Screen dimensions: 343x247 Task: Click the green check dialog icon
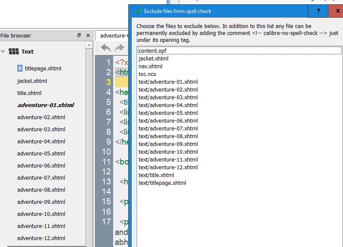pyautogui.click(x=139, y=11)
